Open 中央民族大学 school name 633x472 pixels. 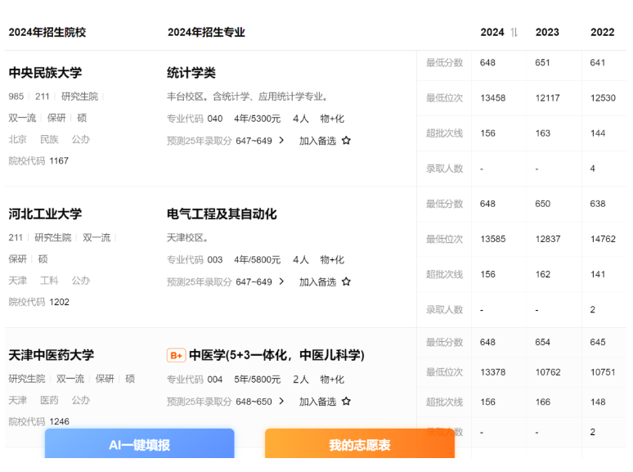(x=45, y=73)
